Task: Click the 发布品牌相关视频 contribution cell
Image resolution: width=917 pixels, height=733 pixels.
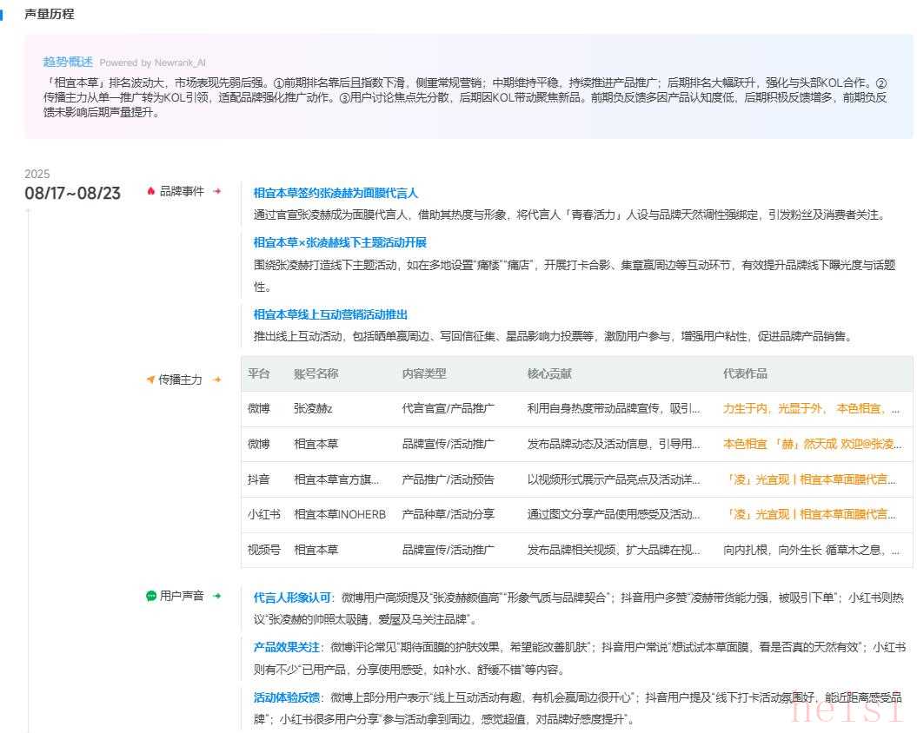Action: tap(614, 550)
